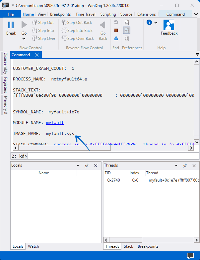The height and width of the screenshot is (260, 200).
Task: Open the Memory 0 side panel
Action: click(x=6, y=105)
